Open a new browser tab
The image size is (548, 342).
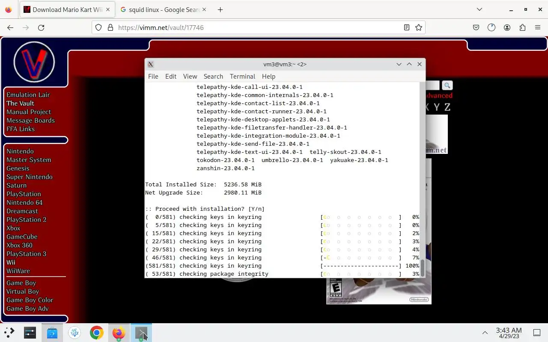220,9
